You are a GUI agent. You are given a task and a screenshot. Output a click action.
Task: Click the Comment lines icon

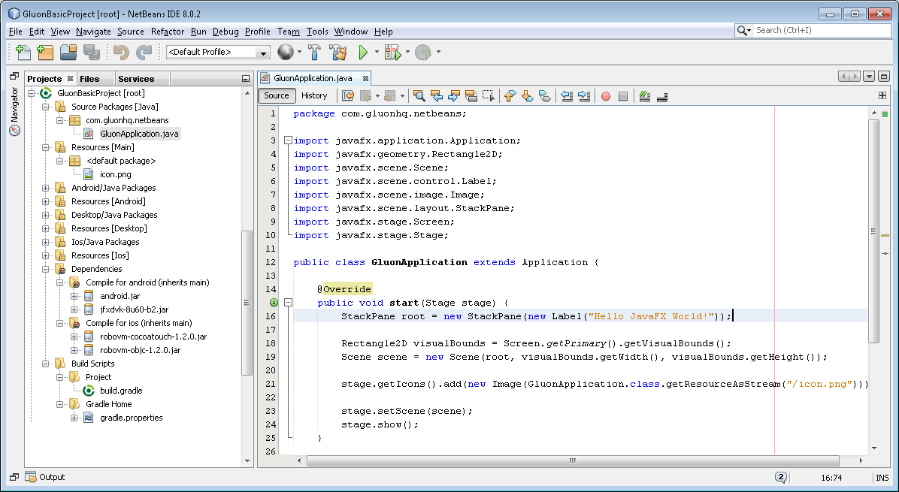[644, 96]
